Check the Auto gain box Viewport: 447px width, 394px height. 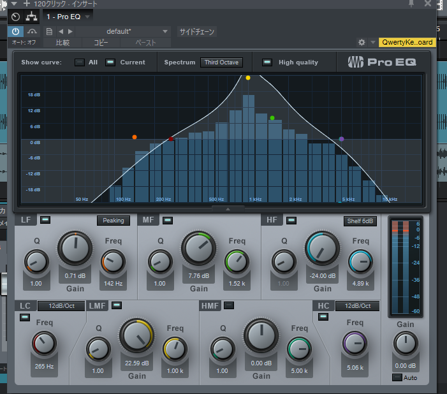397,377
